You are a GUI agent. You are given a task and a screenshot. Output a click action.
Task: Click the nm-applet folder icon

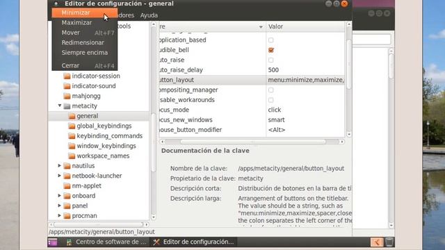(x=67, y=185)
